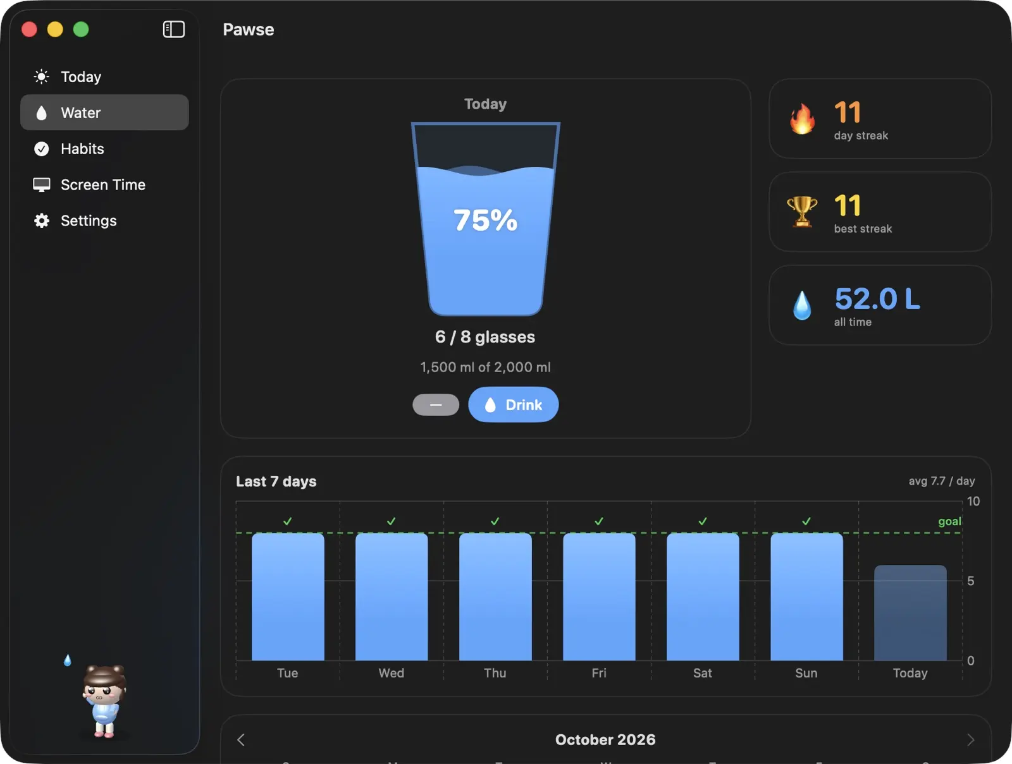Click the Sat bar in the chart
The image size is (1012, 764).
point(703,597)
